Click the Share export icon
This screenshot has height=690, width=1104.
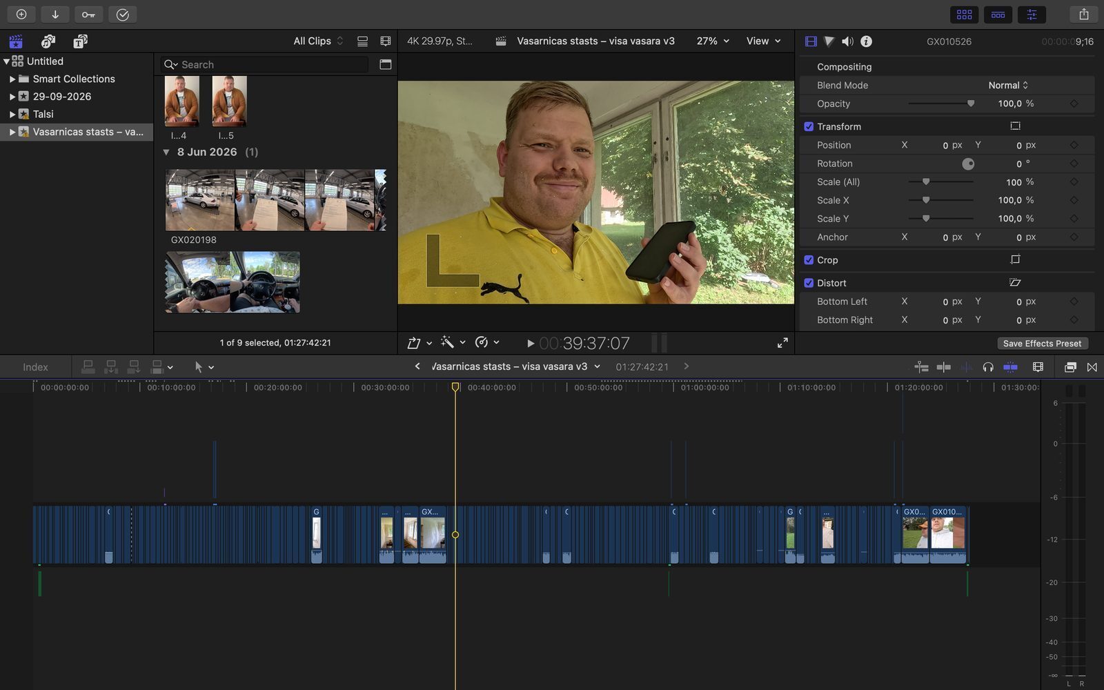pyautogui.click(x=1083, y=14)
